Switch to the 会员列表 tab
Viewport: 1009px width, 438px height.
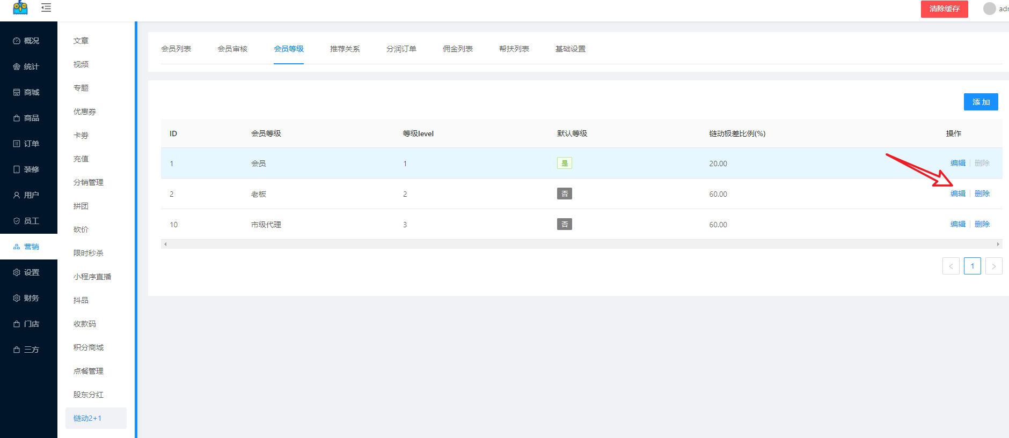tap(176, 49)
